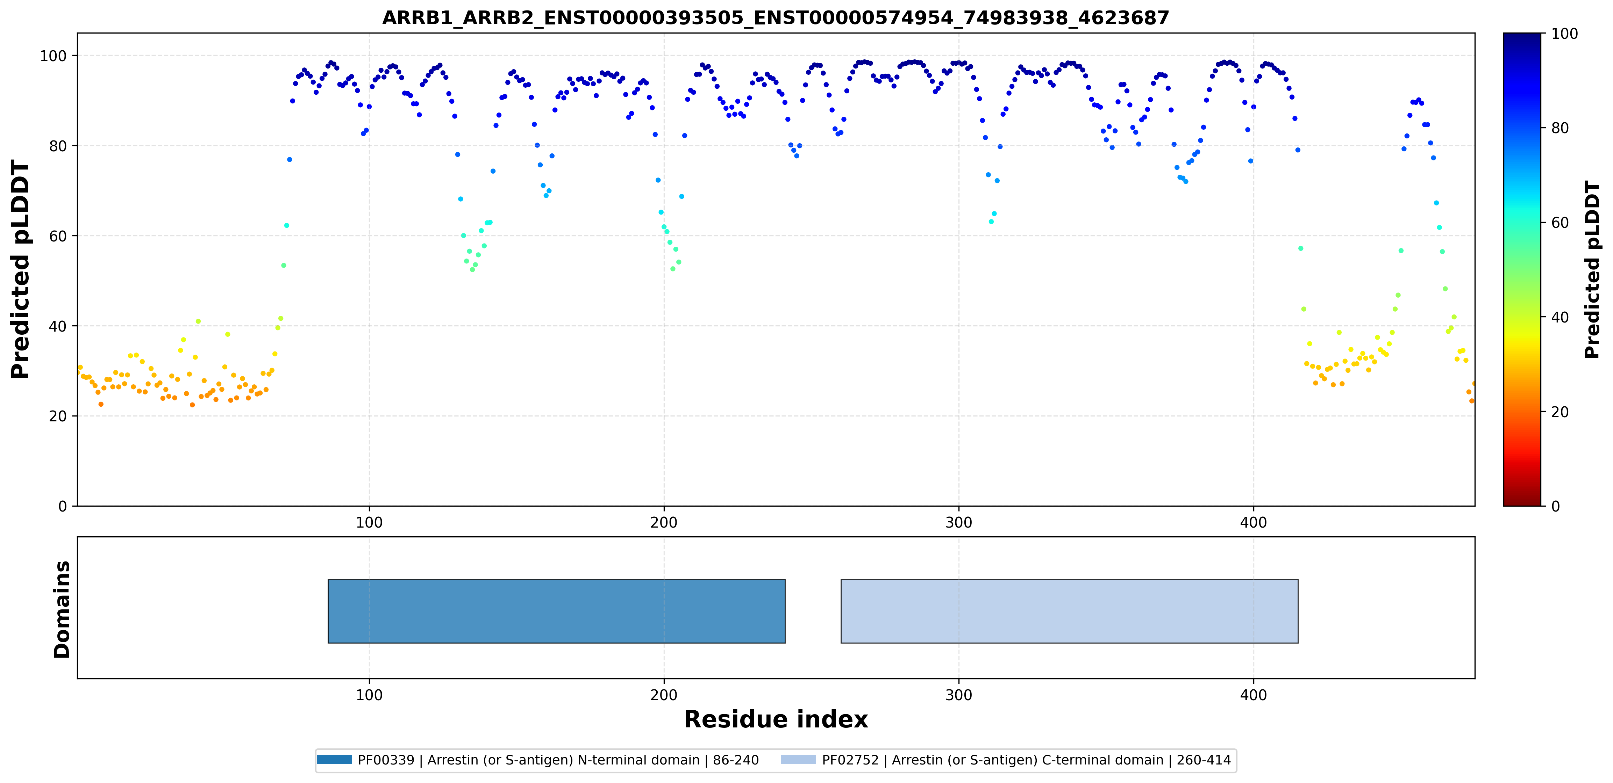Screen dimensions: 1613x783
Task: Click the PF02752 Arrestin C-terminal legend label
Action: (x=1026, y=760)
